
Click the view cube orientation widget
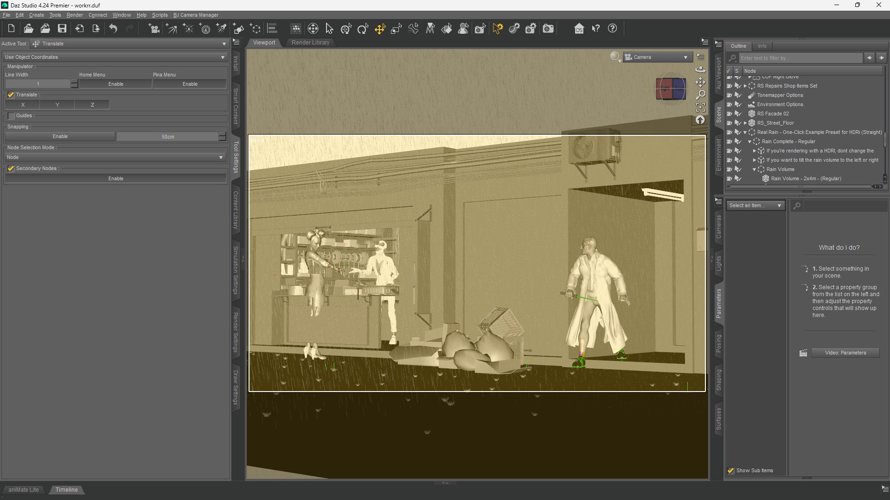click(671, 89)
